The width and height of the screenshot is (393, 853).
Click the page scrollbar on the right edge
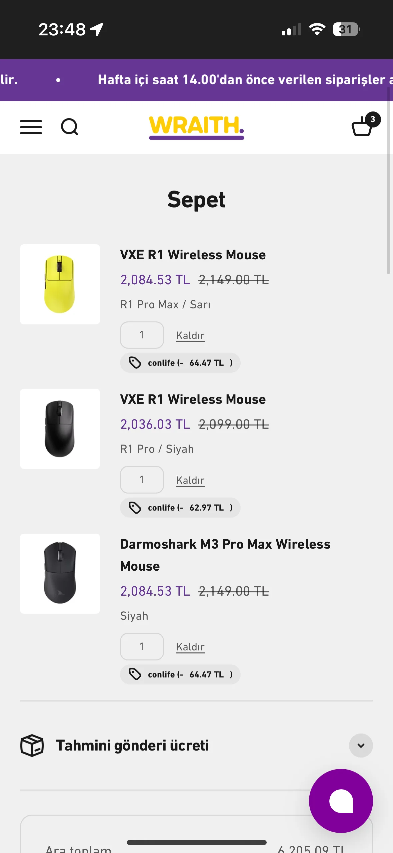point(388,180)
